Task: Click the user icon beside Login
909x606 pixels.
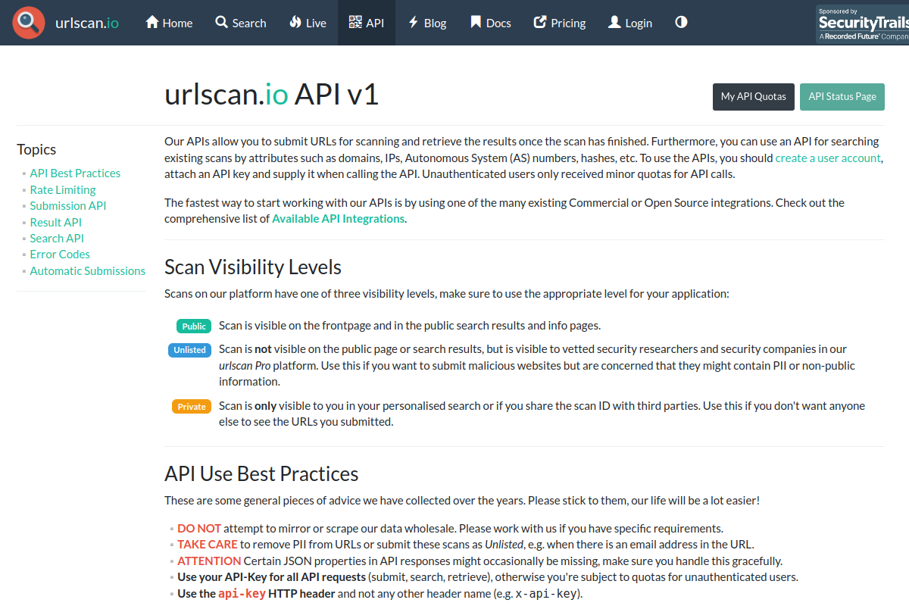Action: (x=614, y=23)
